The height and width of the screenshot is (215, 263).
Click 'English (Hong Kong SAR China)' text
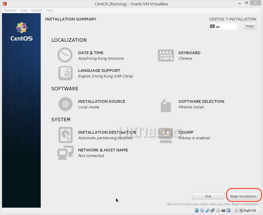[x=106, y=76]
